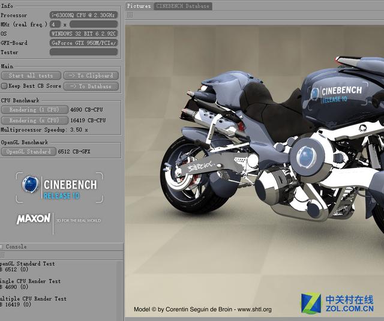
Task: Start the OpenGL Standard test
Action: coord(29,152)
